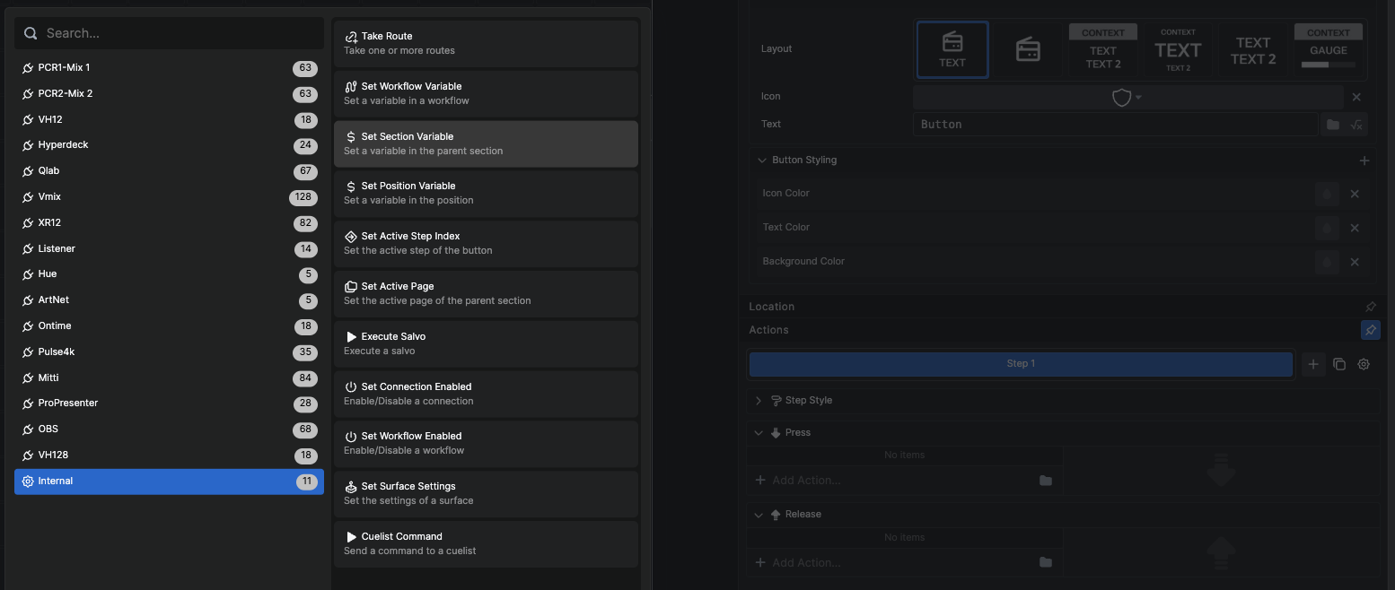Click the Set Workflow Enabled power icon
The height and width of the screenshot is (590, 1395).
tap(351, 437)
